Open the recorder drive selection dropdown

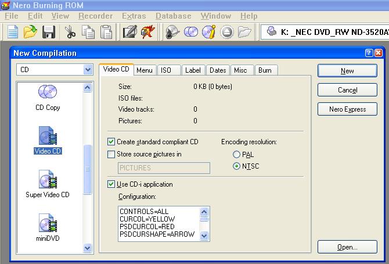coord(325,32)
